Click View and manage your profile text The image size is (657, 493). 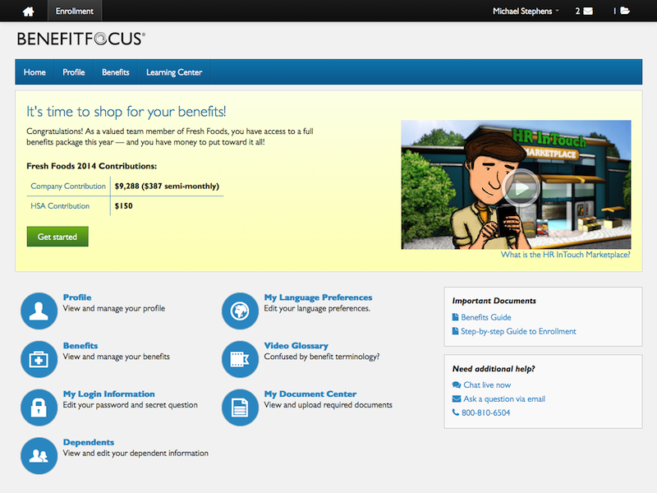[114, 309]
